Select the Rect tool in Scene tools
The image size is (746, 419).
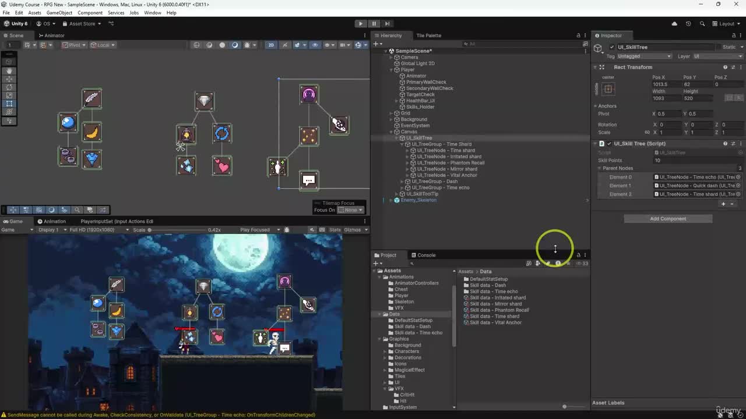[x=9, y=104]
